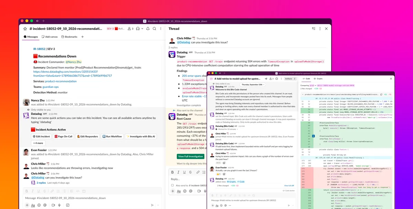413x209 pixels.
Task: Toggle underline in thread reply composer
Action: (184, 172)
